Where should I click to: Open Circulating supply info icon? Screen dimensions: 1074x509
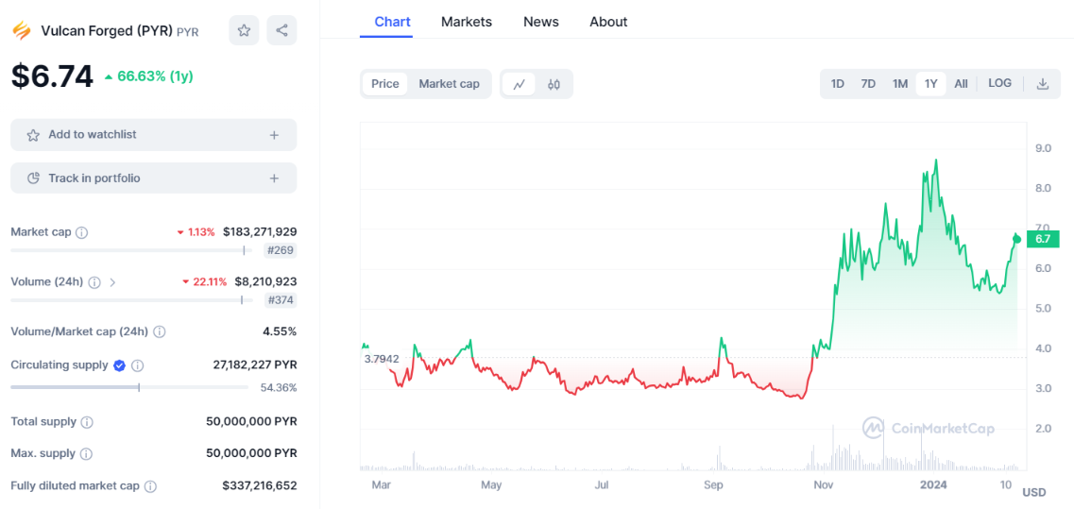[x=138, y=365]
